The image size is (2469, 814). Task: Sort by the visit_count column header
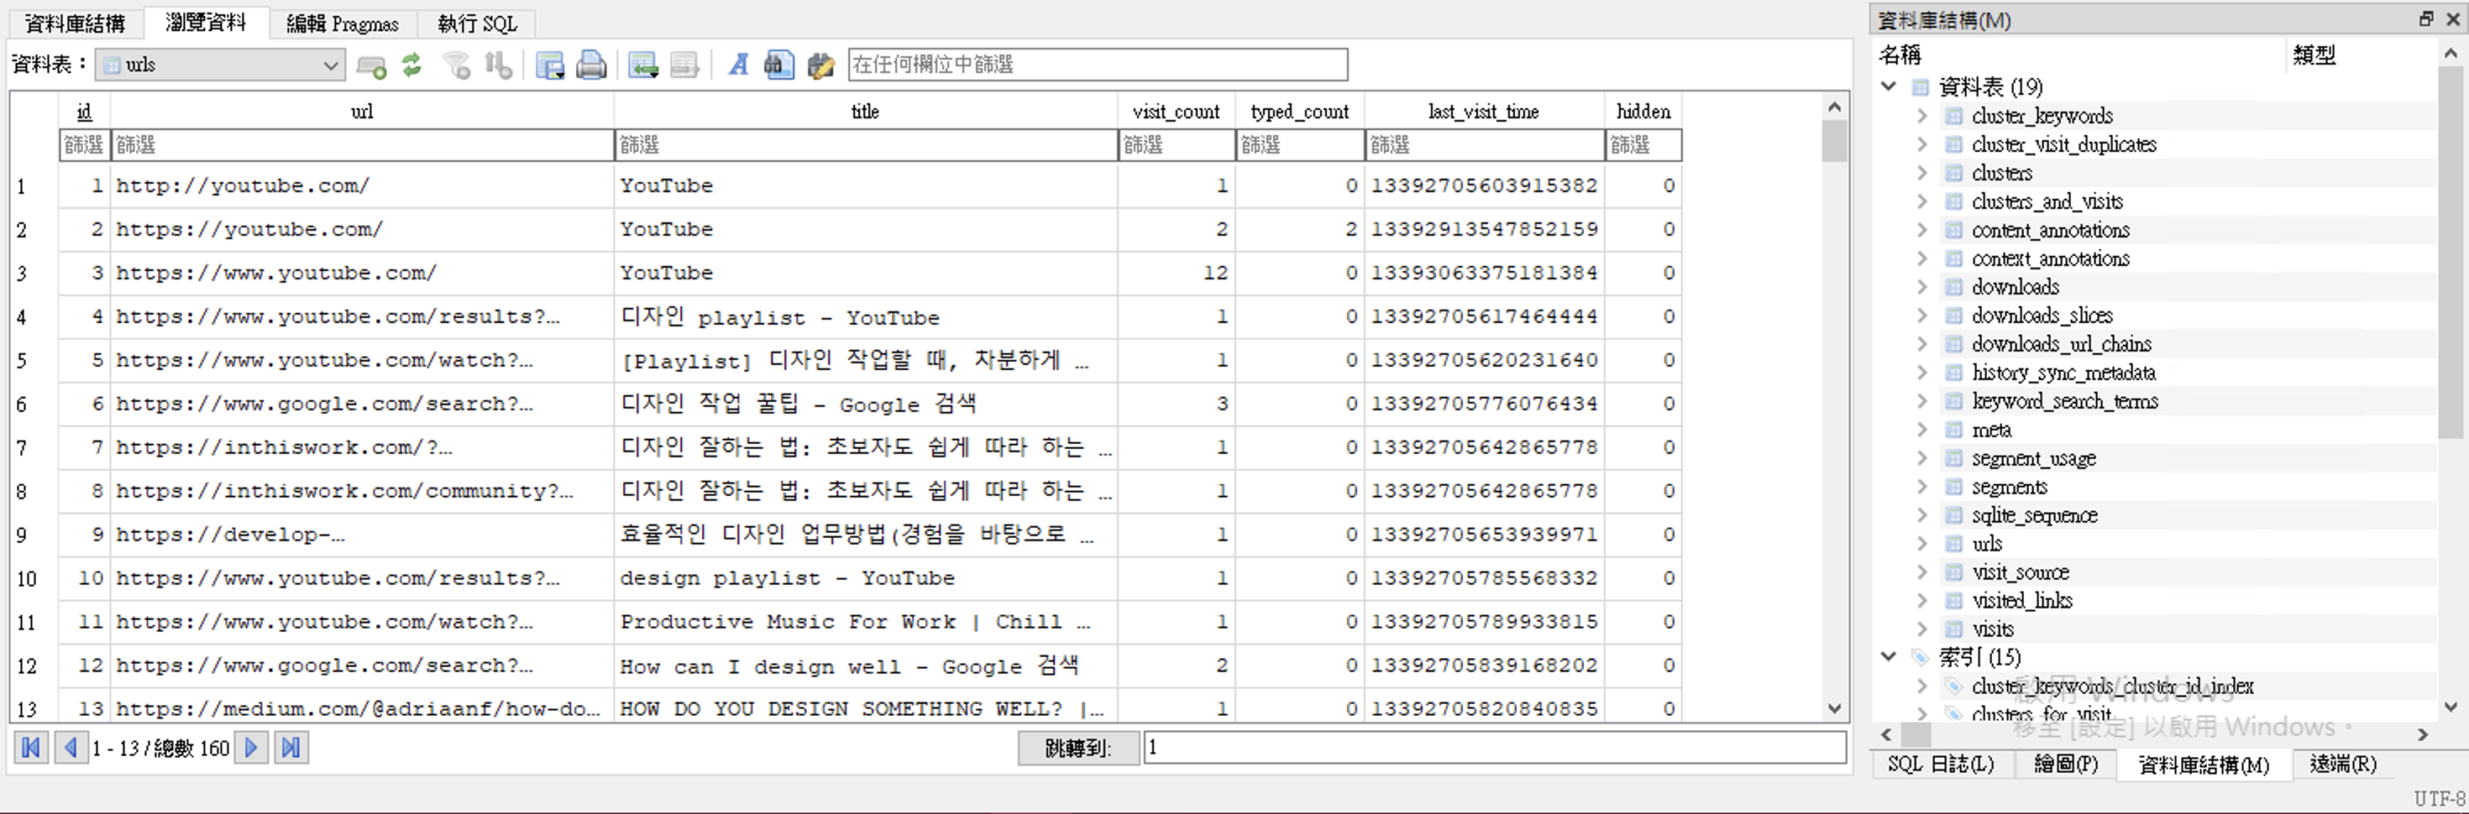[x=1176, y=112]
